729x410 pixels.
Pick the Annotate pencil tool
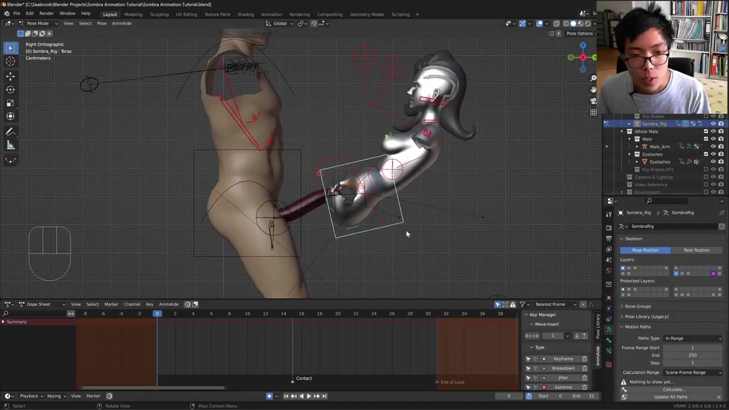coord(10,132)
